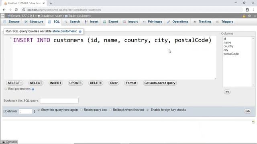Click the Table customers breadcrumb
257x144 pixels.
tap(78, 16)
